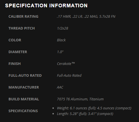139x122 pixels.
Task: Click the Length 5.28" bullet item
Action: point(85,114)
